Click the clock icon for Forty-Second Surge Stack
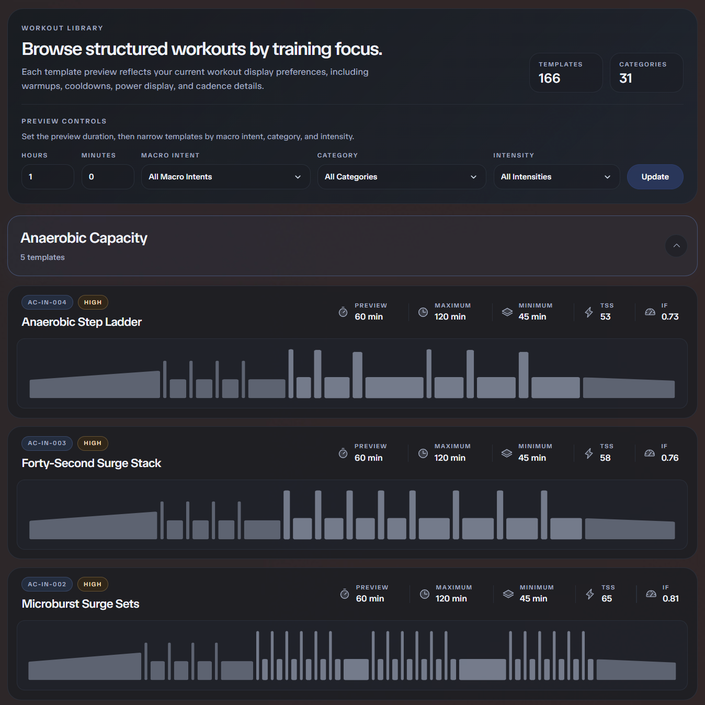 pos(423,453)
